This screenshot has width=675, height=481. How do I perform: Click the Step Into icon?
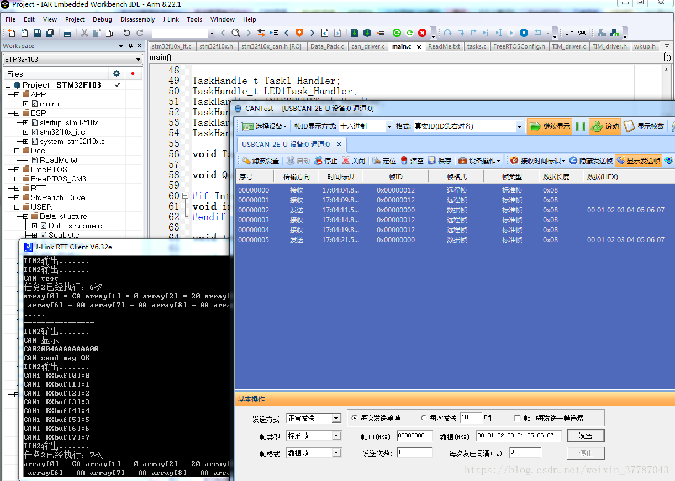[461, 33]
